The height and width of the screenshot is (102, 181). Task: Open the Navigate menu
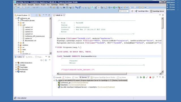click(x=31, y=5)
